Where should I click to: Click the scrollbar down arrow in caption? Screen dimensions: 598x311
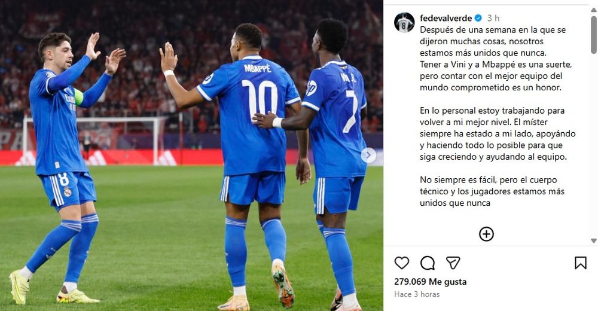593,241
